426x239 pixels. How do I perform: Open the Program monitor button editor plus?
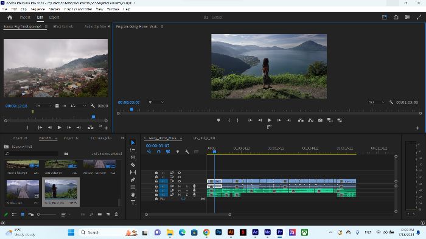click(417, 128)
